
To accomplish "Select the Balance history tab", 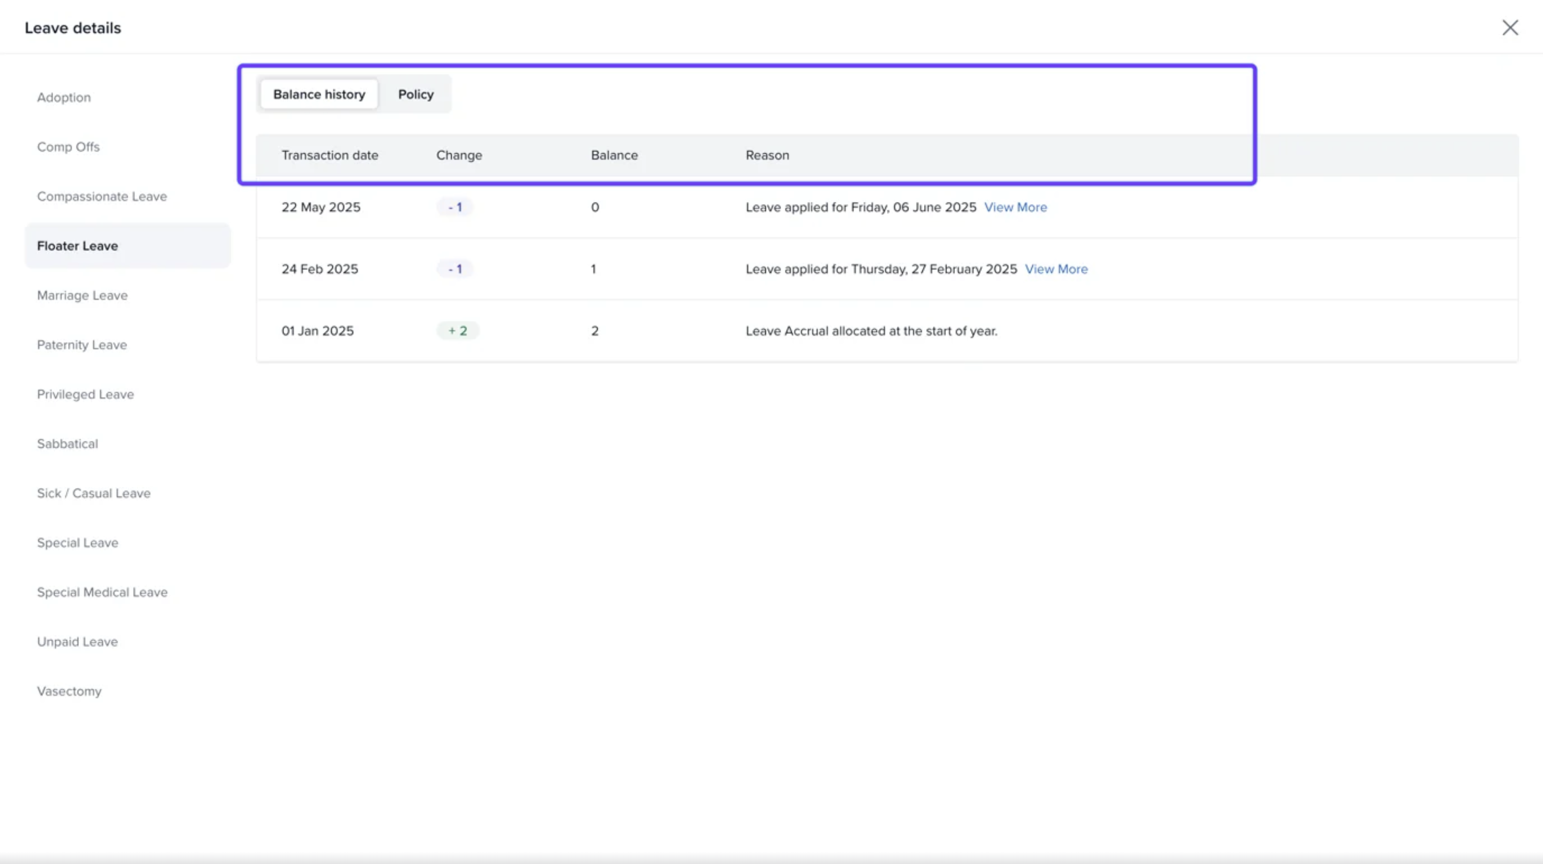I will [x=319, y=95].
